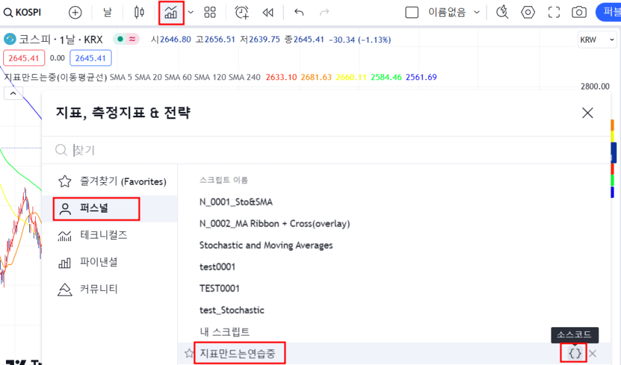
Task: Open indicator templates grid icon
Action: pyautogui.click(x=210, y=13)
